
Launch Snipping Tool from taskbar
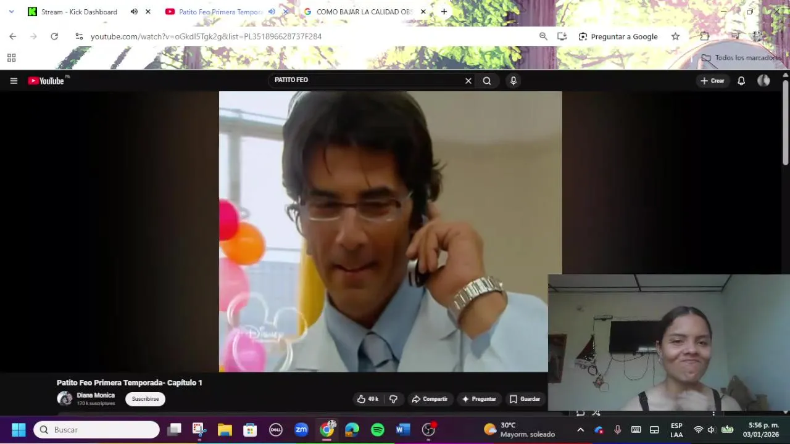click(x=199, y=430)
